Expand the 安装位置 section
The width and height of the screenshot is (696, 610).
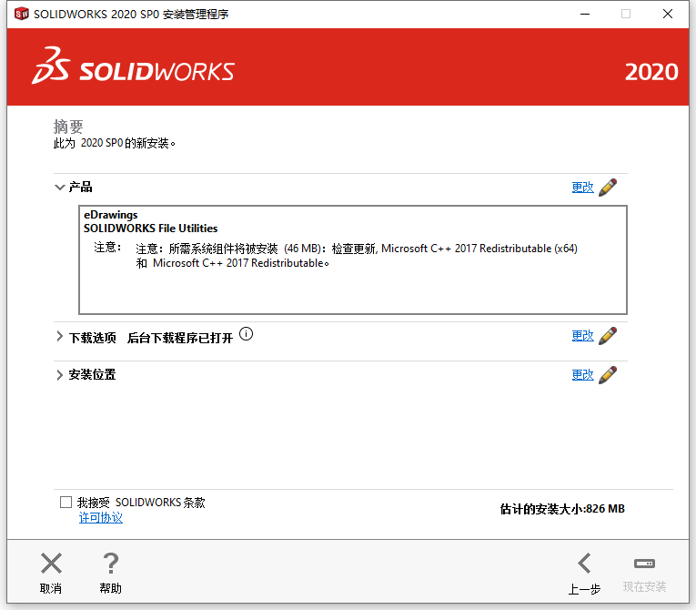tap(59, 375)
